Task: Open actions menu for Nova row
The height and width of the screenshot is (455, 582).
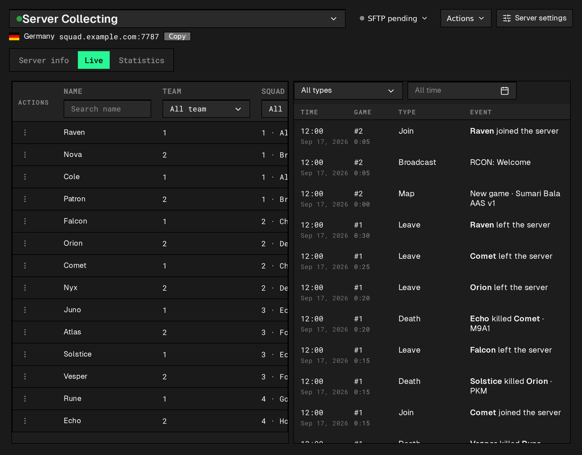Action: point(25,155)
